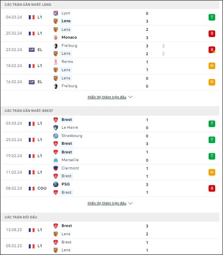Click the Monaco club crest icon
Image resolution: width=223 pixels, height=255 pixels.
pos(56,37)
